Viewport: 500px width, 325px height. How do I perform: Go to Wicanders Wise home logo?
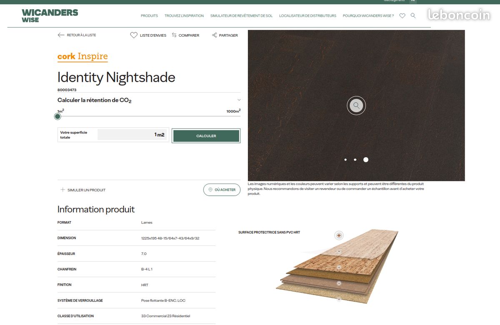(50, 16)
